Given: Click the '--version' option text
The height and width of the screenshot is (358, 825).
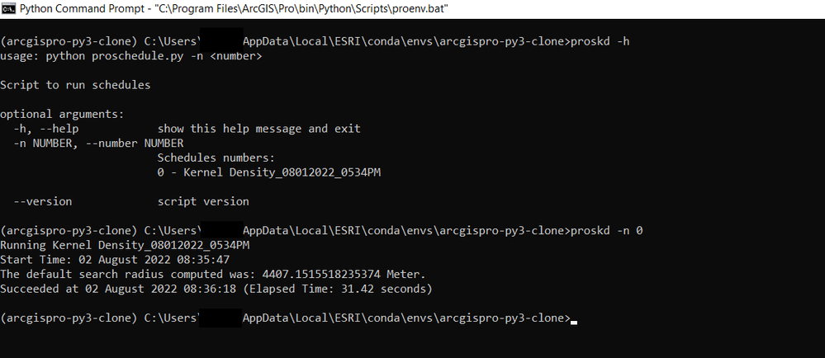Looking at the screenshot, I should [x=43, y=201].
